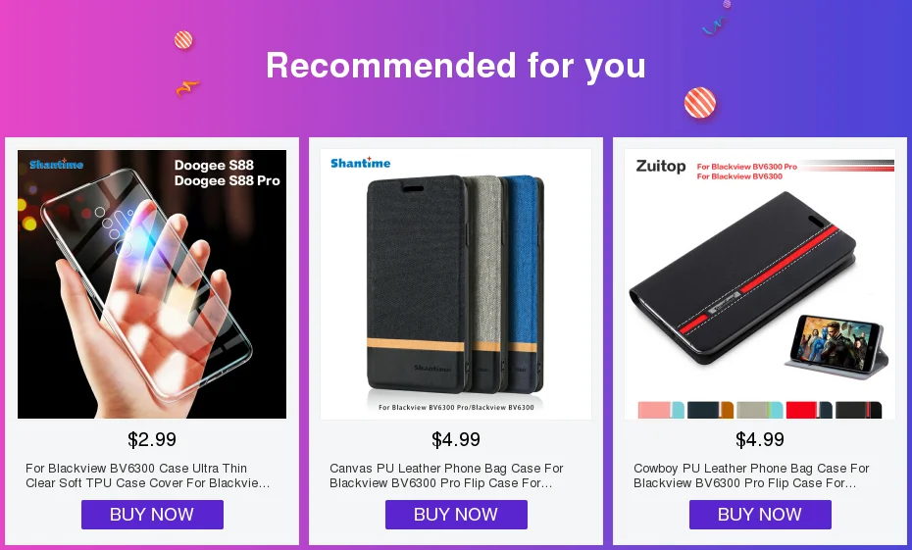Click the Zuitop brand logo
The width and height of the screenshot is (912, 550).
pyautogui.click(x=661, y=167)
